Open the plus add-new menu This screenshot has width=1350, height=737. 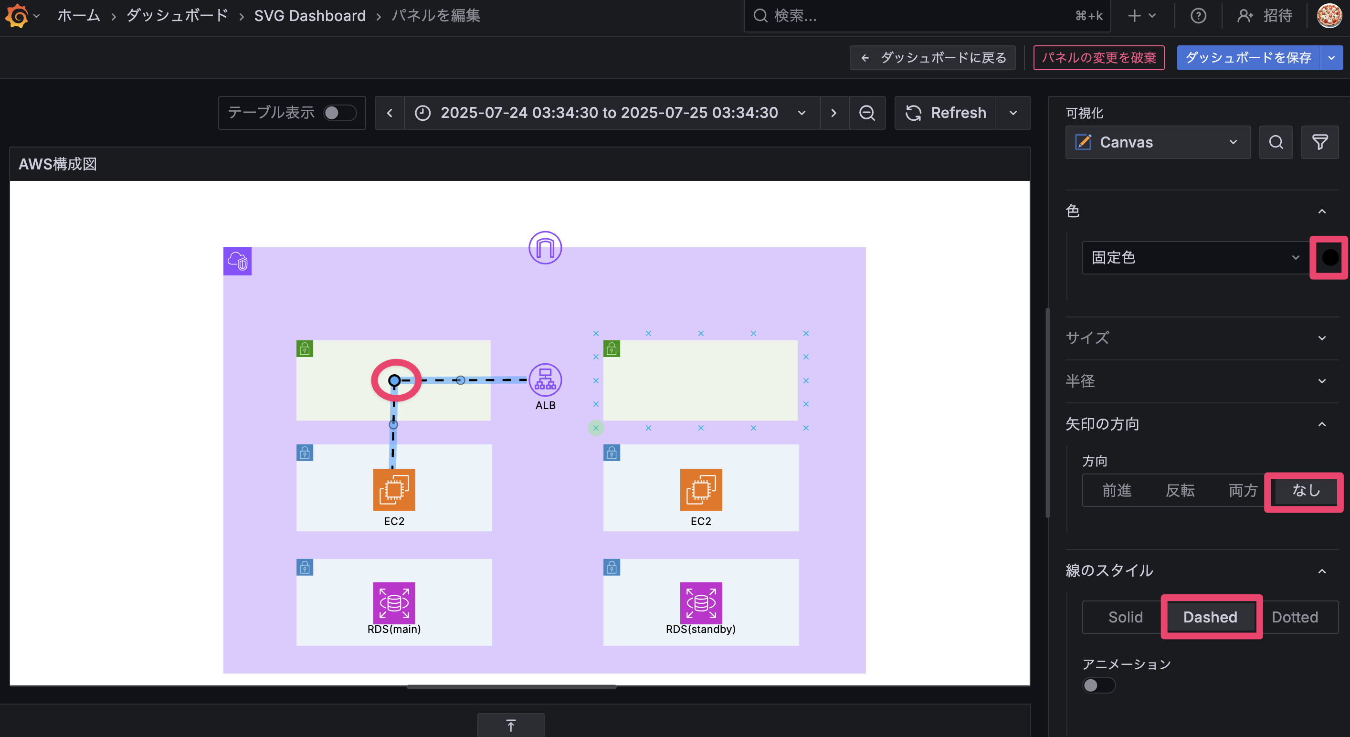click(x=1142, y=16)
